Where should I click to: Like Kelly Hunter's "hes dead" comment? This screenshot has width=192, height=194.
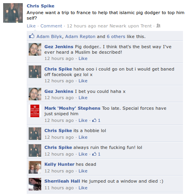click(83, 171)
